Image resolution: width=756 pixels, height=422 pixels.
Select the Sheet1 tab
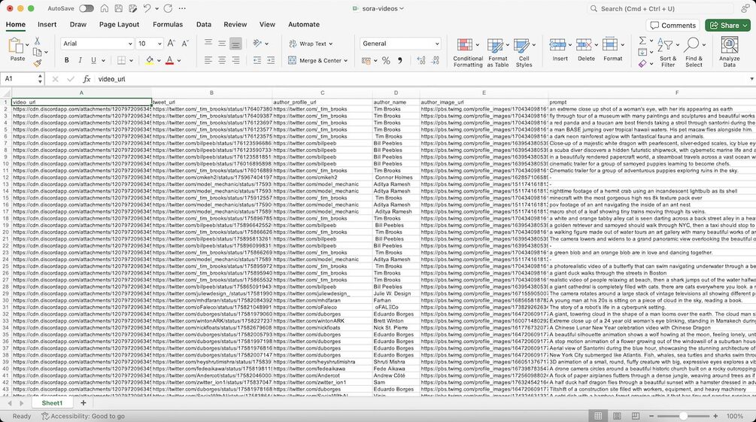[x=52, y=402]
